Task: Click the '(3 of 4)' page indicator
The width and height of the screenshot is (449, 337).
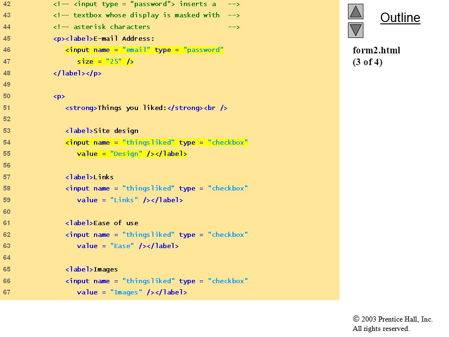Action: point(368,62)
